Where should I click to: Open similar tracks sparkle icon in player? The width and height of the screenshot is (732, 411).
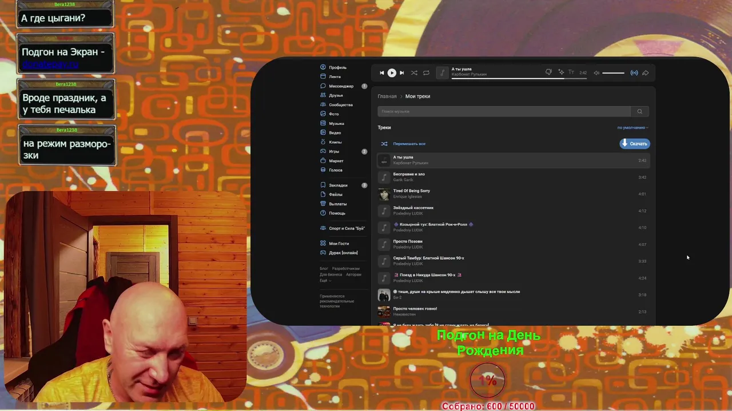561,72
